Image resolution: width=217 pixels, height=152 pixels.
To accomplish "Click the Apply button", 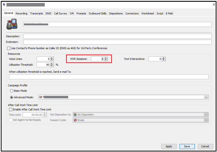I will pyautogui.click(x=169, y=146).
